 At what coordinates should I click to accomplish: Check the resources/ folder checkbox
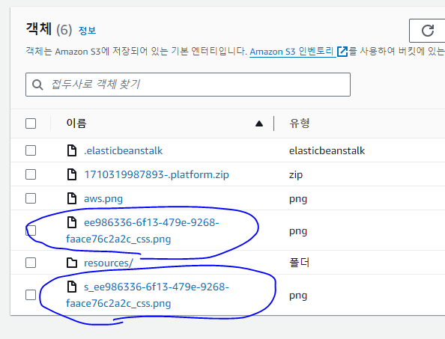point(31,263)
